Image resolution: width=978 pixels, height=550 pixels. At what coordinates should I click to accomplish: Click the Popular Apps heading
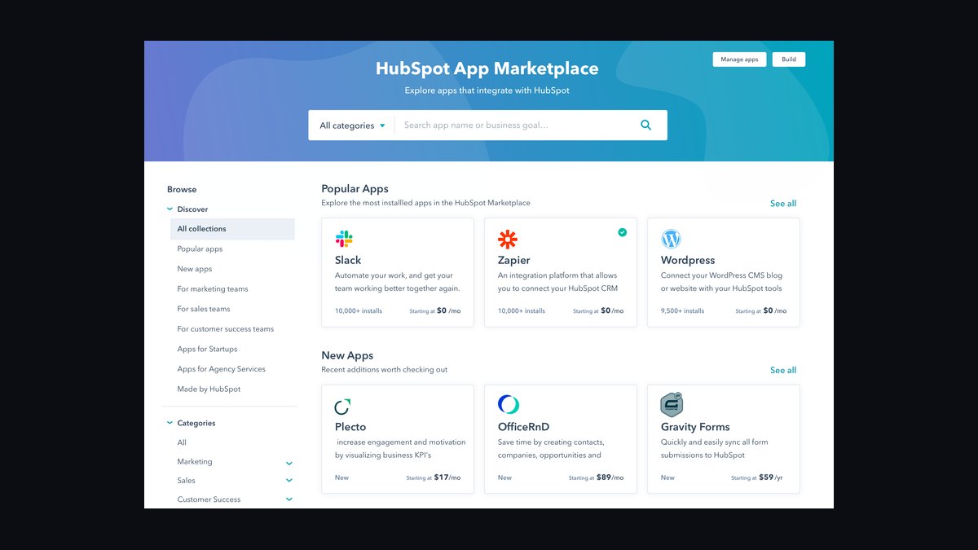355,189
